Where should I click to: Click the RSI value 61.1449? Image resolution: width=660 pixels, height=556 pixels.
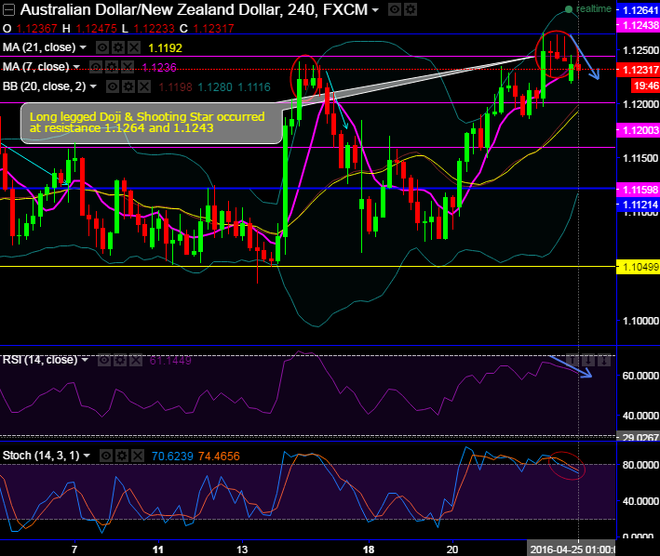tap(170, 361)
